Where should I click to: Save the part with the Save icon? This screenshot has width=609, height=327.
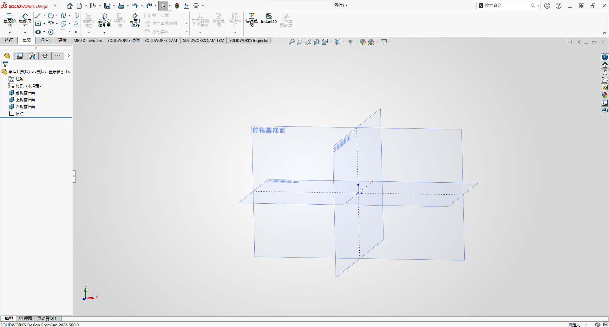107,6
